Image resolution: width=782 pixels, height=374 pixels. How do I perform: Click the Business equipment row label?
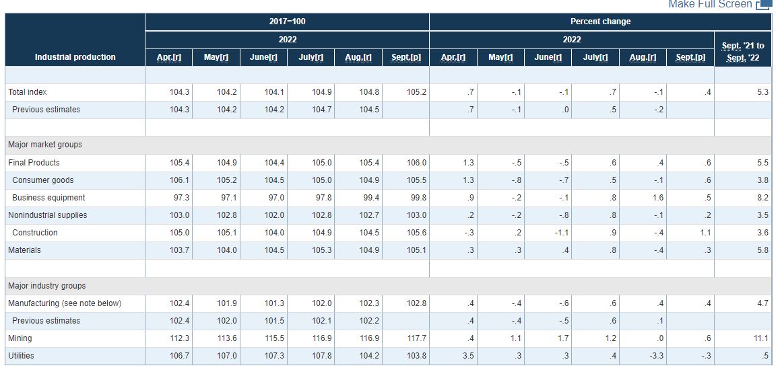click(48, 198)
